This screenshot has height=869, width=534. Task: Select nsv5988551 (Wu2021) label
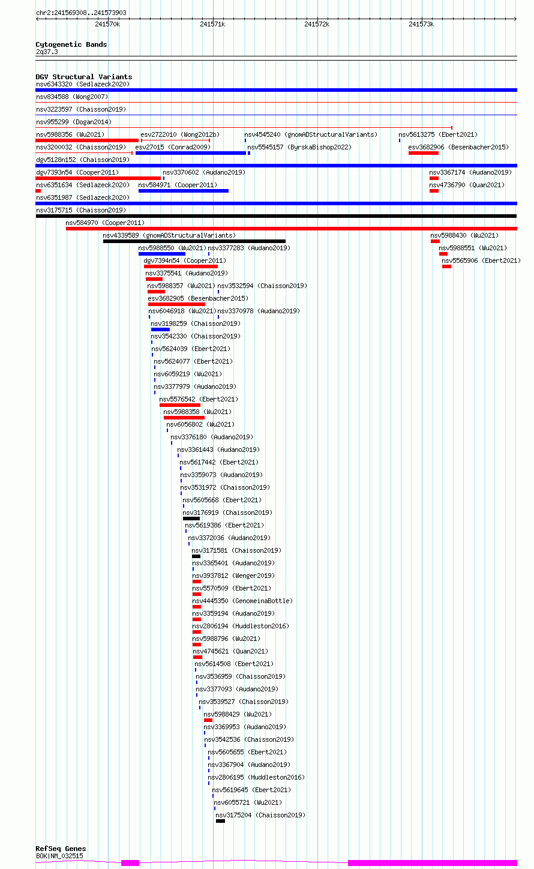click(x=473, y=248)
